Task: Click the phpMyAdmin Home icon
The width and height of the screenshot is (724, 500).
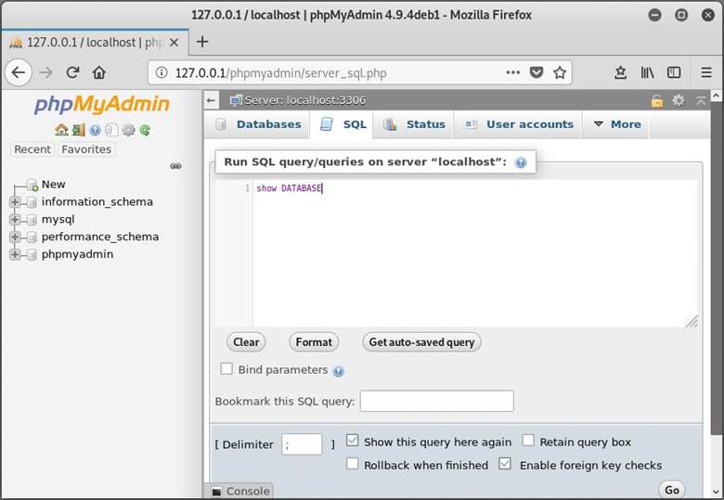Action: click(61, 130)
